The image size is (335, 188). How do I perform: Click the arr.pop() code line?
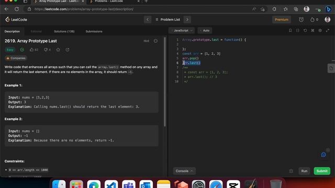coord(191,58)
